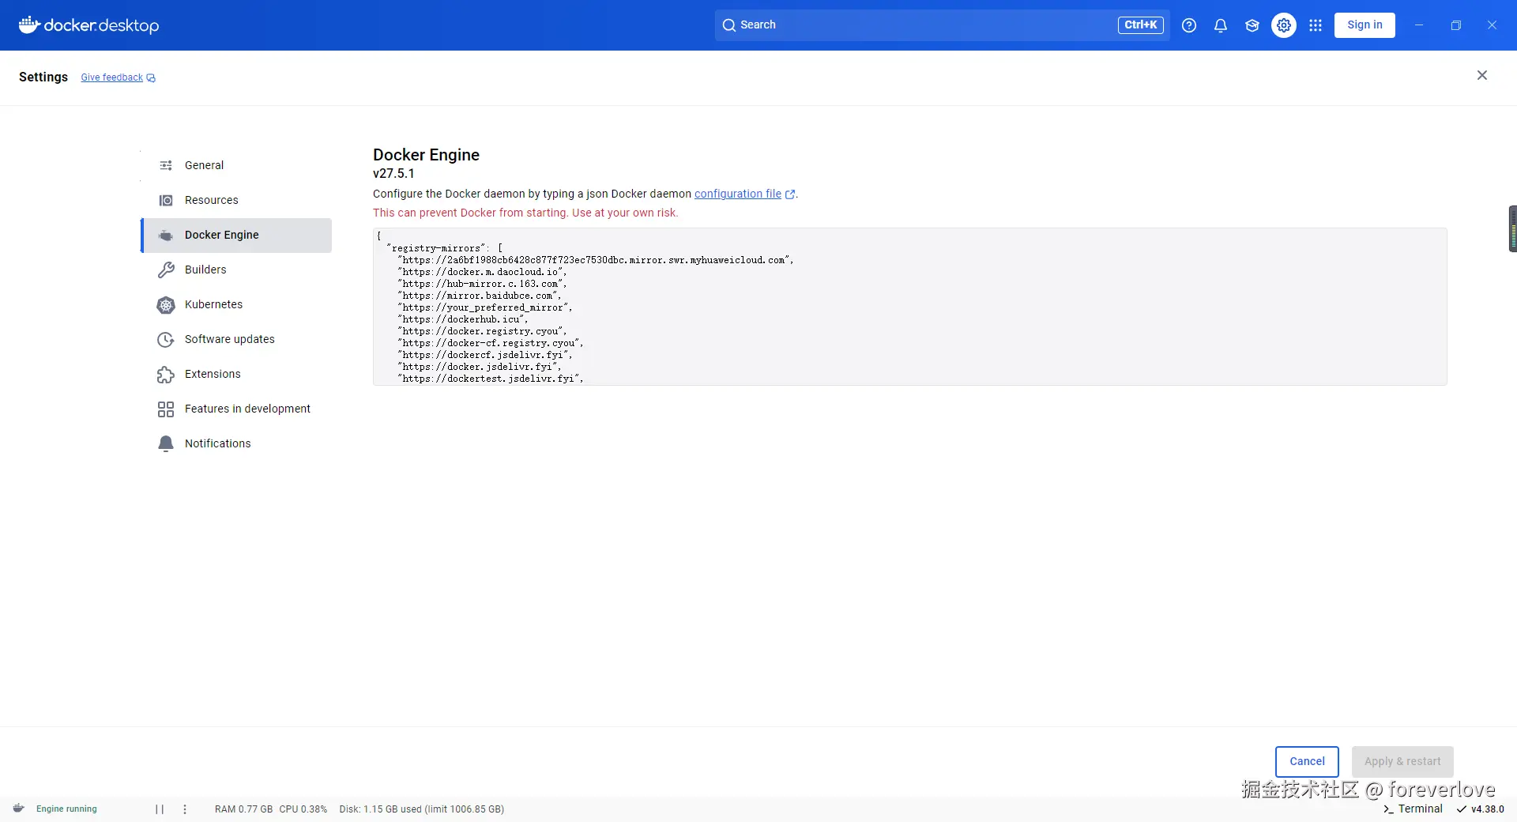1517x822 pixels.
Task: Click the your_preferred_mirror line
Action: 485,307
